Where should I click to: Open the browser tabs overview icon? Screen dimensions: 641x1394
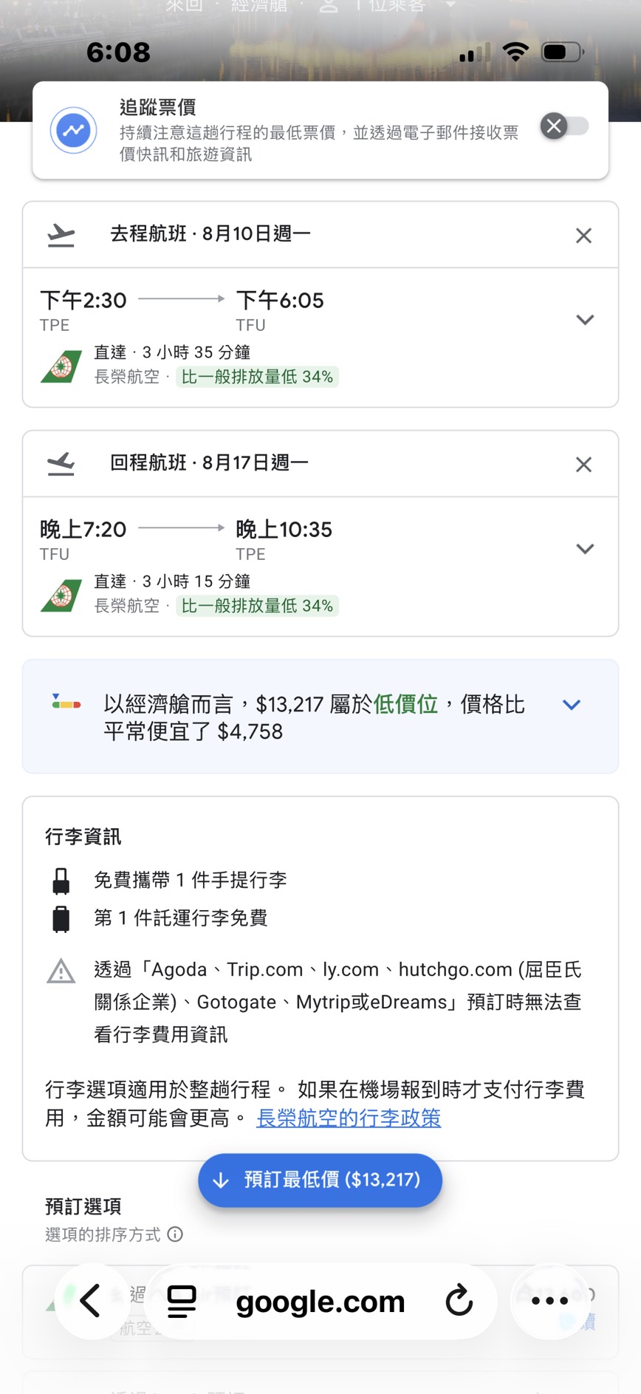coord(181,1301)
